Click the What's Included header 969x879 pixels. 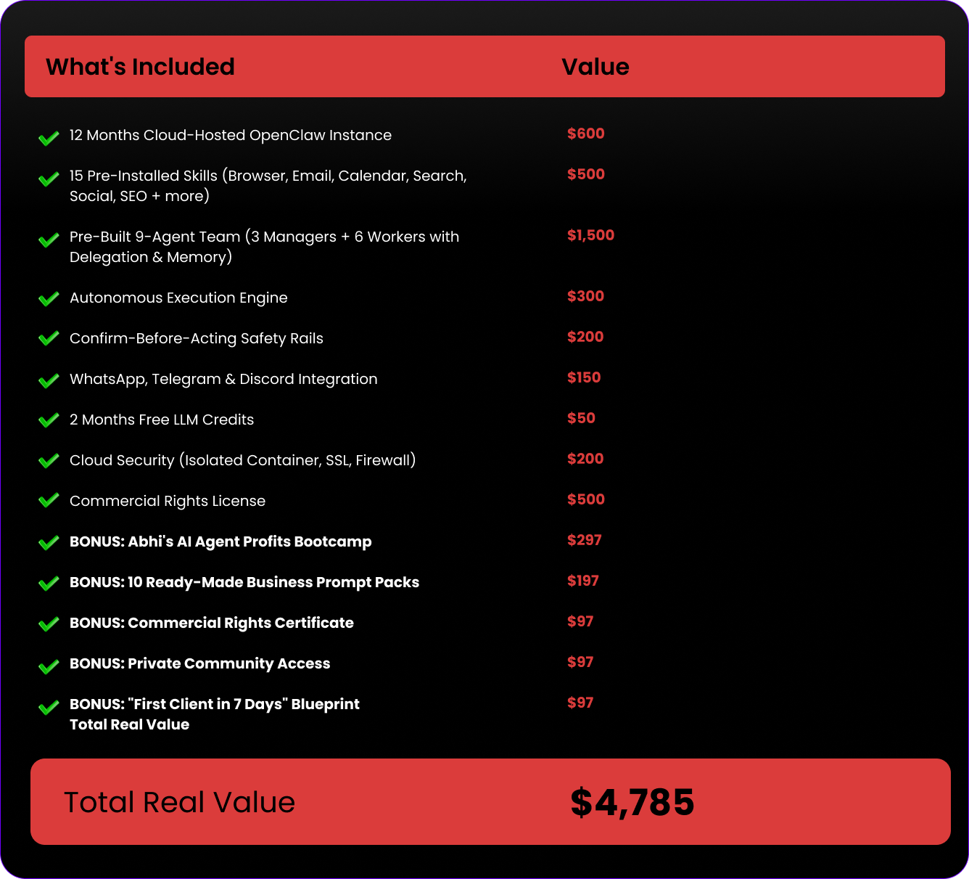point(140,67)
